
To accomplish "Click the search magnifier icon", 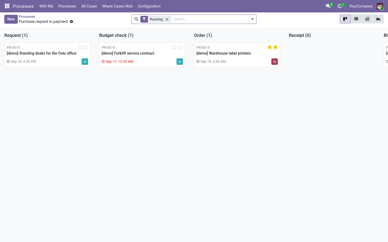I will pos(136,19).
